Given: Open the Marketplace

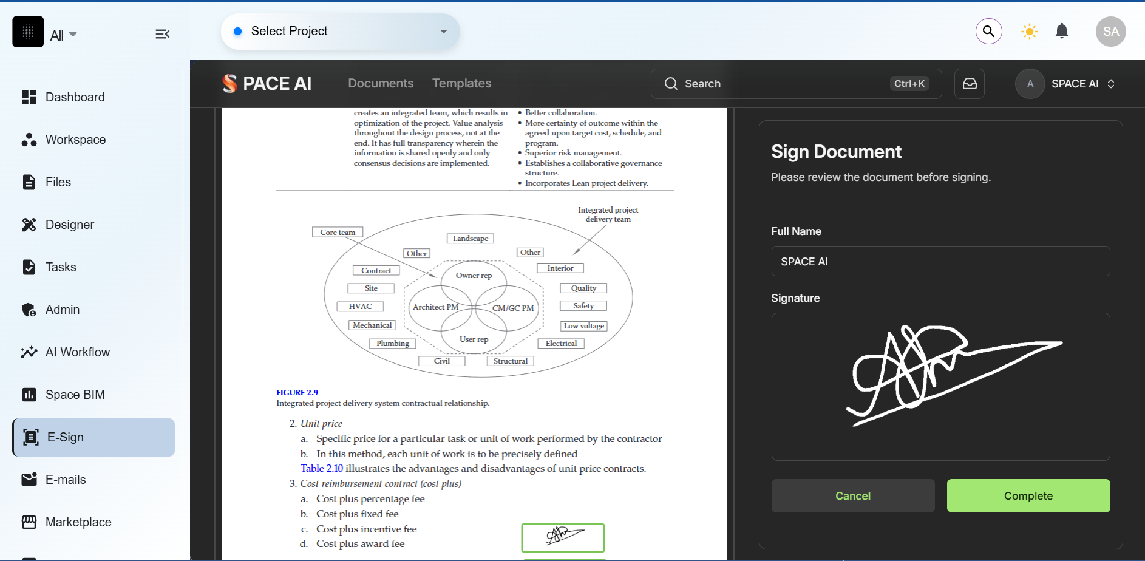Looking at the screenshot, I should (x=78, y=522).
